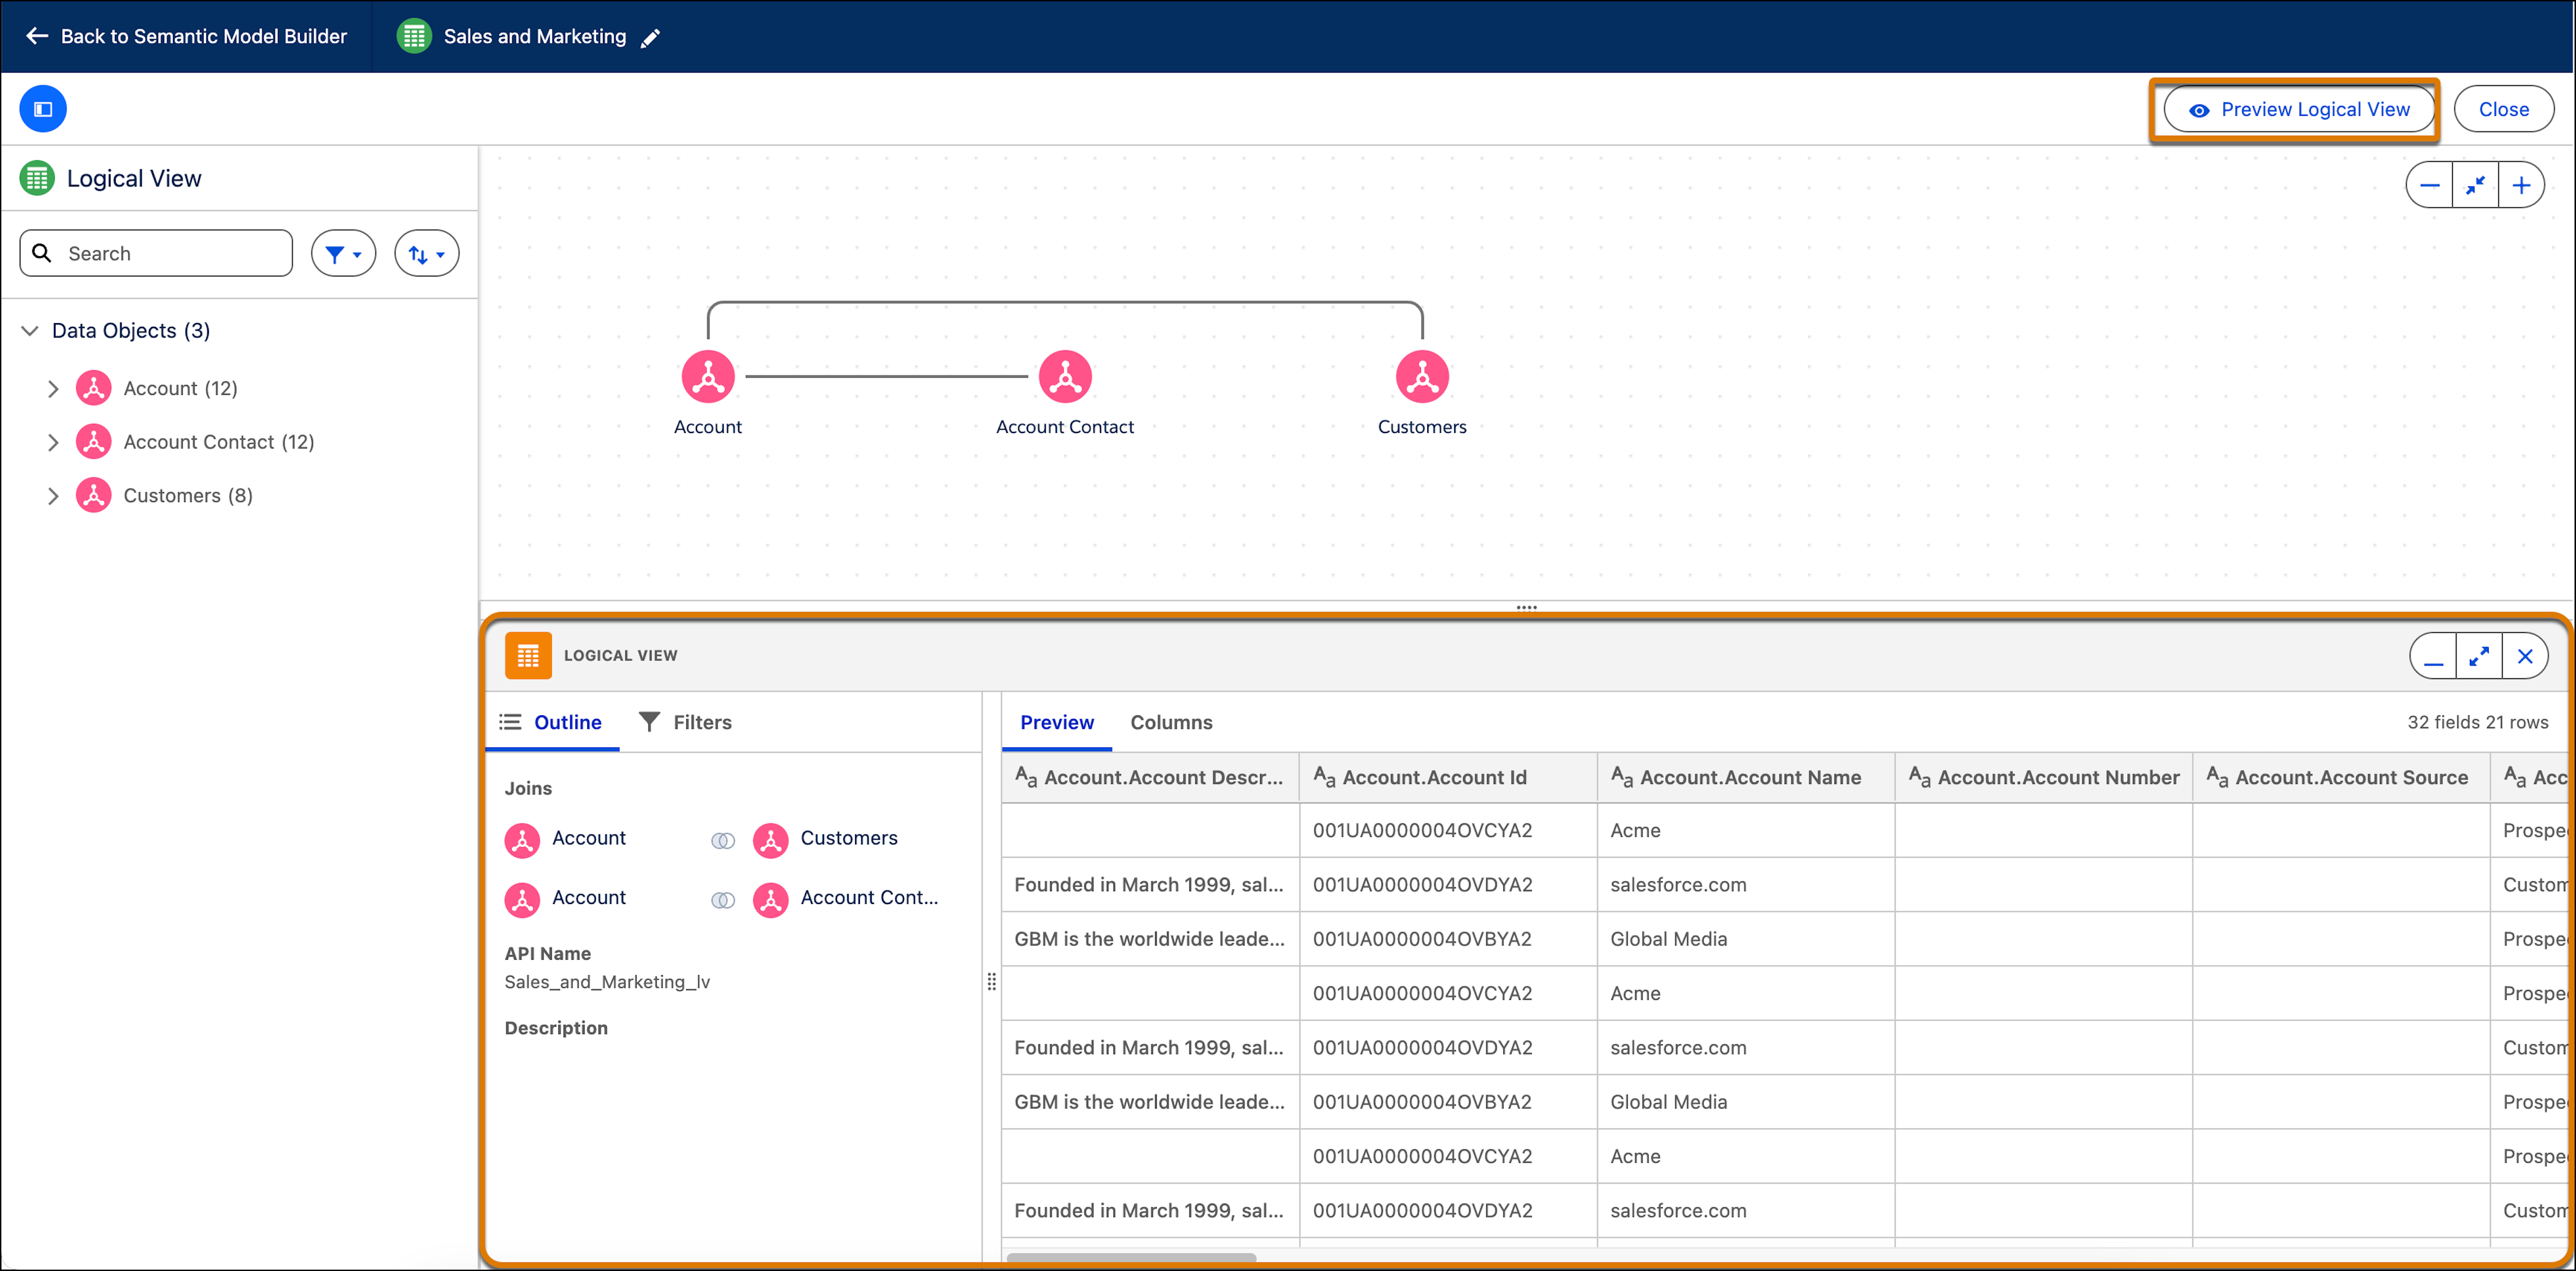Click the Customers (8) object icon in sidebar
The image size is (2576, 1271).
(94, 495)
